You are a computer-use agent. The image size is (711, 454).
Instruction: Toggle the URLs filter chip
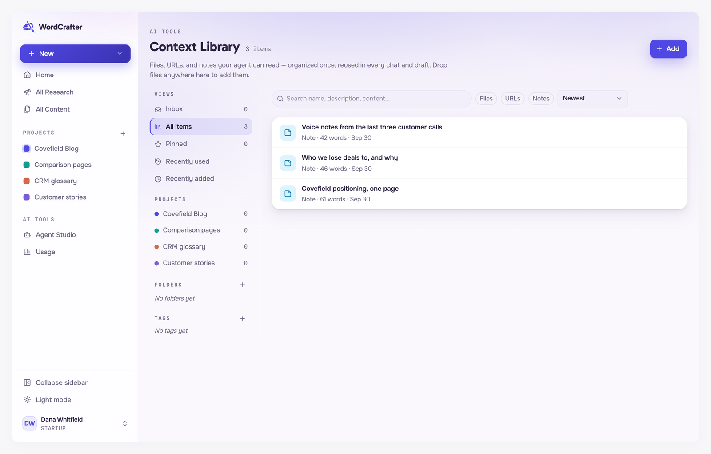pyautogui.click(x=512, y=99)
